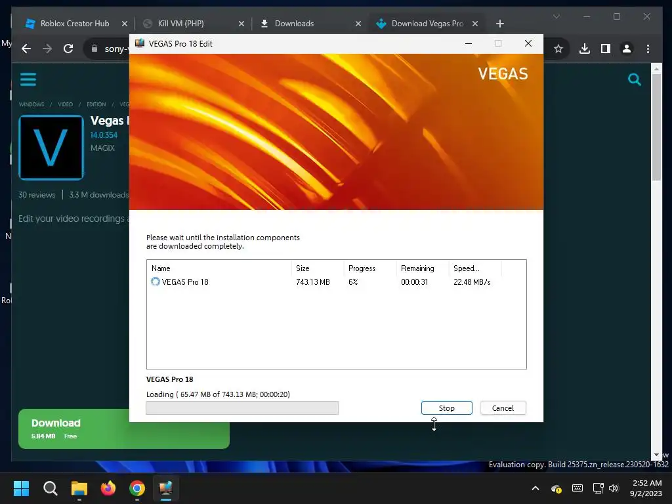The height and width of the screenshot is (504, 672).
Task: Click the volume speaker tray icon
Action: point(614,488)
